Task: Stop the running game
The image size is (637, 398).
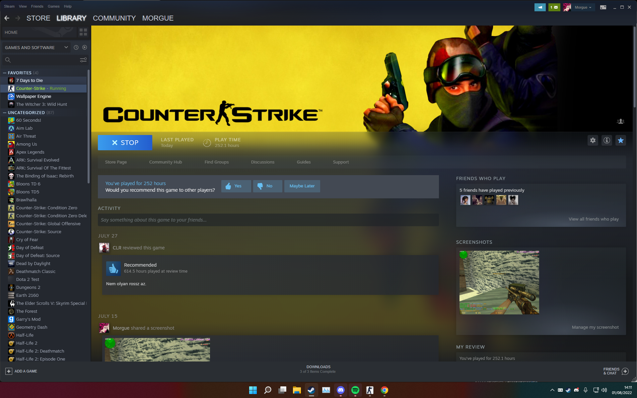Action: pos(125,143)
